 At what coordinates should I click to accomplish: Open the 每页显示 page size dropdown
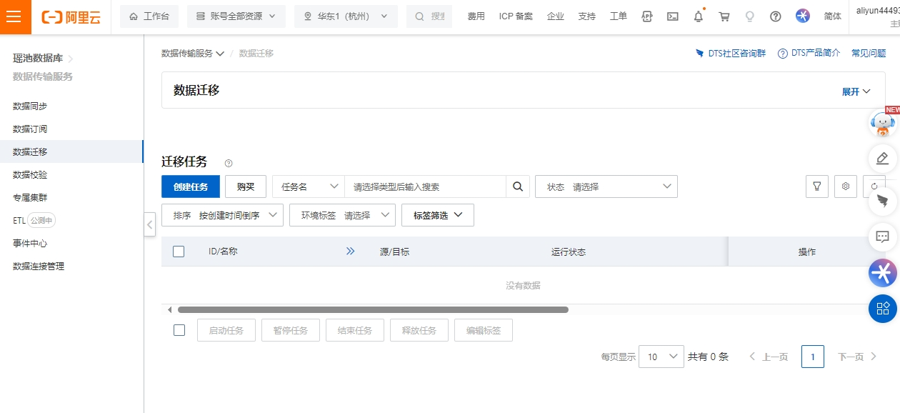(661, 357)
